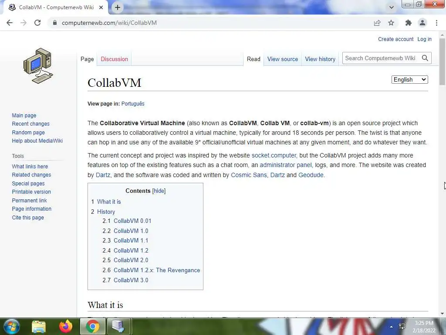The image size is (446, 335).
Task: Open Chrome's three-dot menu
Action: tap(436, 23)
